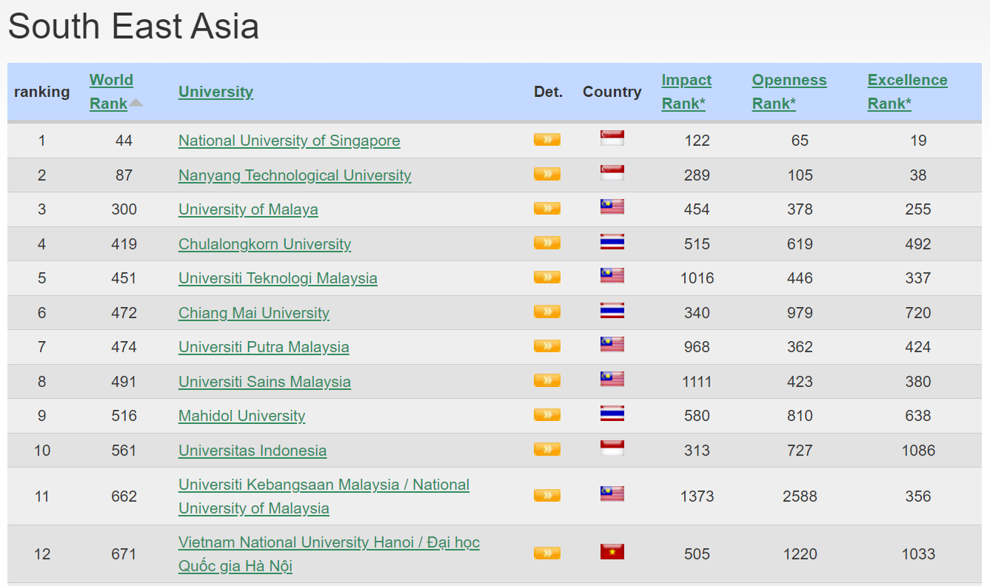This screenshot has height=586, width=990.
Task: Open Universiti Sains Malaysia link
Action: pos(264,382)
